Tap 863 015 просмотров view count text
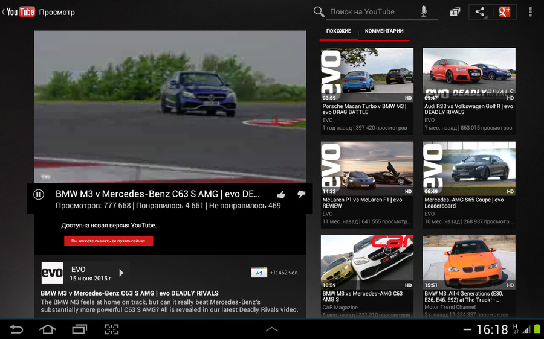This screenshot has width=544, height=339. [486, 128]
